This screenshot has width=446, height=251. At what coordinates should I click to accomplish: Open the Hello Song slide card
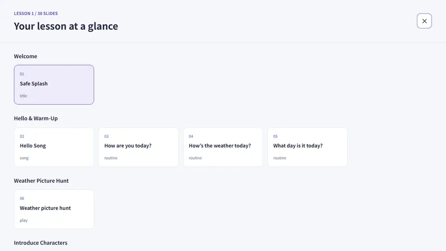point(54,147)
